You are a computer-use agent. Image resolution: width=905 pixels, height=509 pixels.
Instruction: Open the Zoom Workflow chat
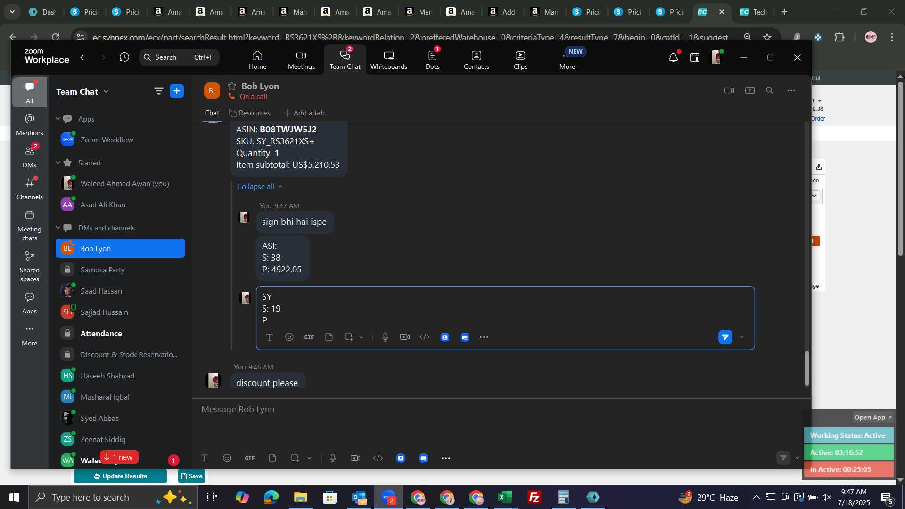[120, 140]
